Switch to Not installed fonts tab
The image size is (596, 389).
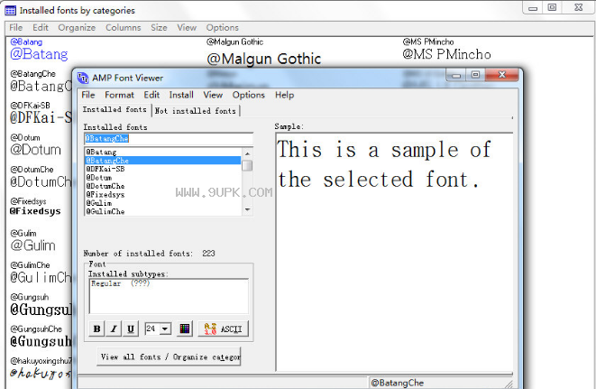196,111
